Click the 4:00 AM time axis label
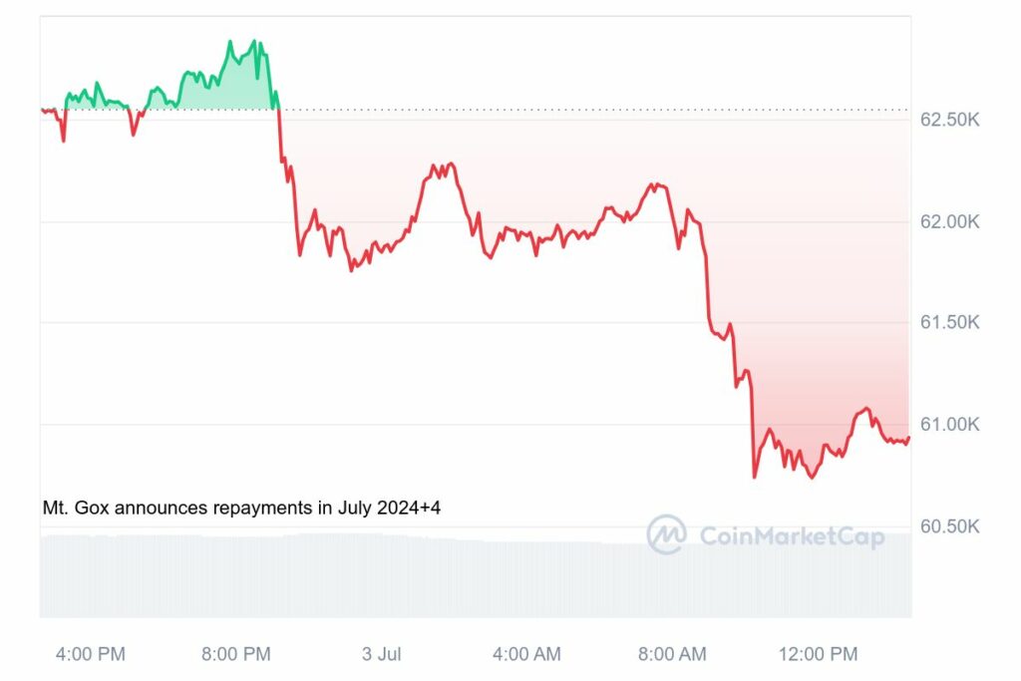Screen dimensions: 1021x681 click(x=526, y=655)
